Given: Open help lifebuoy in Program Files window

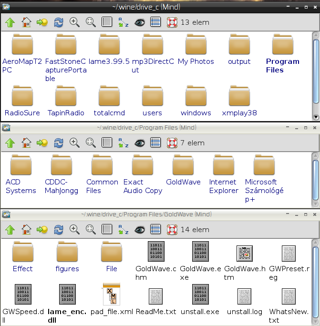Looking at the screenshot, I should pyautogui.click(x=172, y=143).
